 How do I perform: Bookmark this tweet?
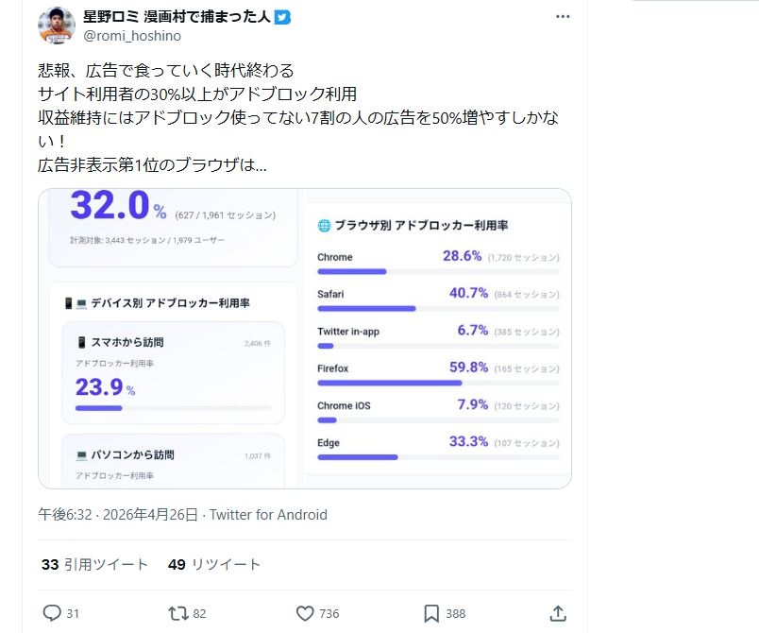(x=431, y=613)
